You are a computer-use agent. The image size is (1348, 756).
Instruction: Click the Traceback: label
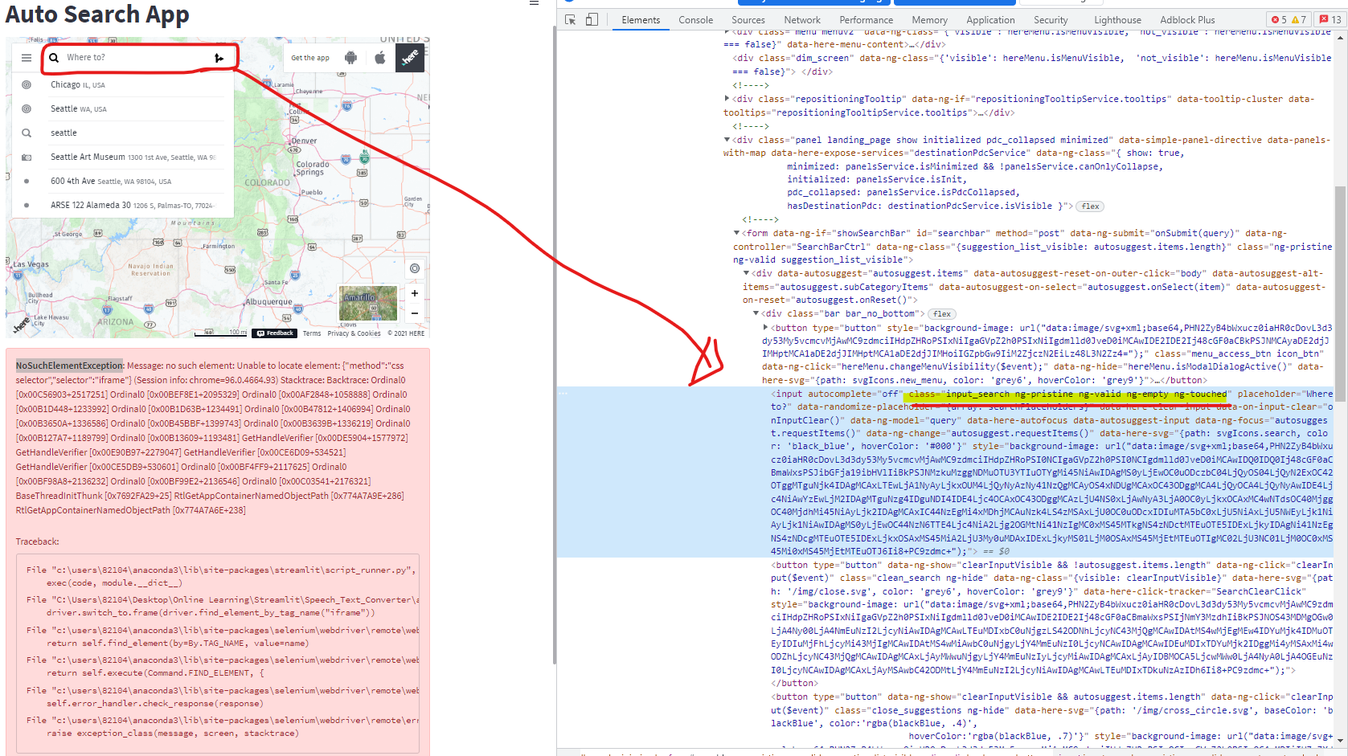click(x=37, y=541)
